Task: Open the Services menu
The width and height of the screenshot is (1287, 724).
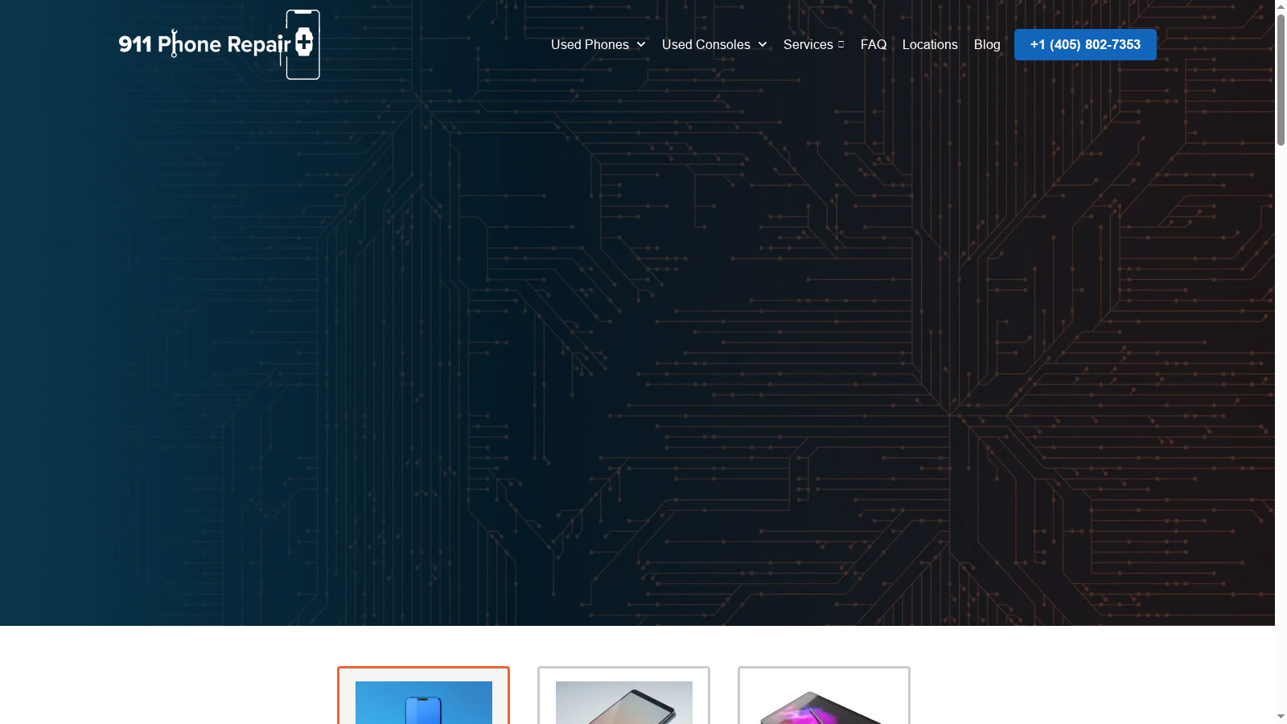Action: 808,45
